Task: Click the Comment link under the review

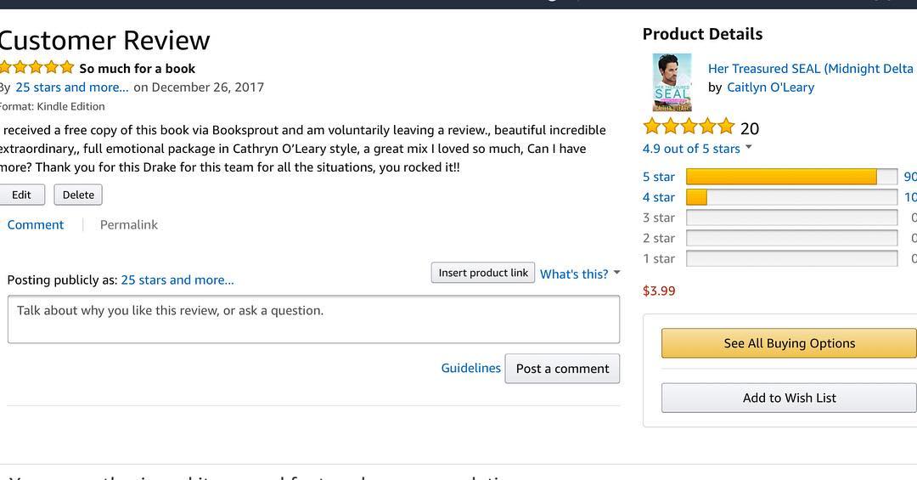Action: pyautogui.click(x=36, y=225)
